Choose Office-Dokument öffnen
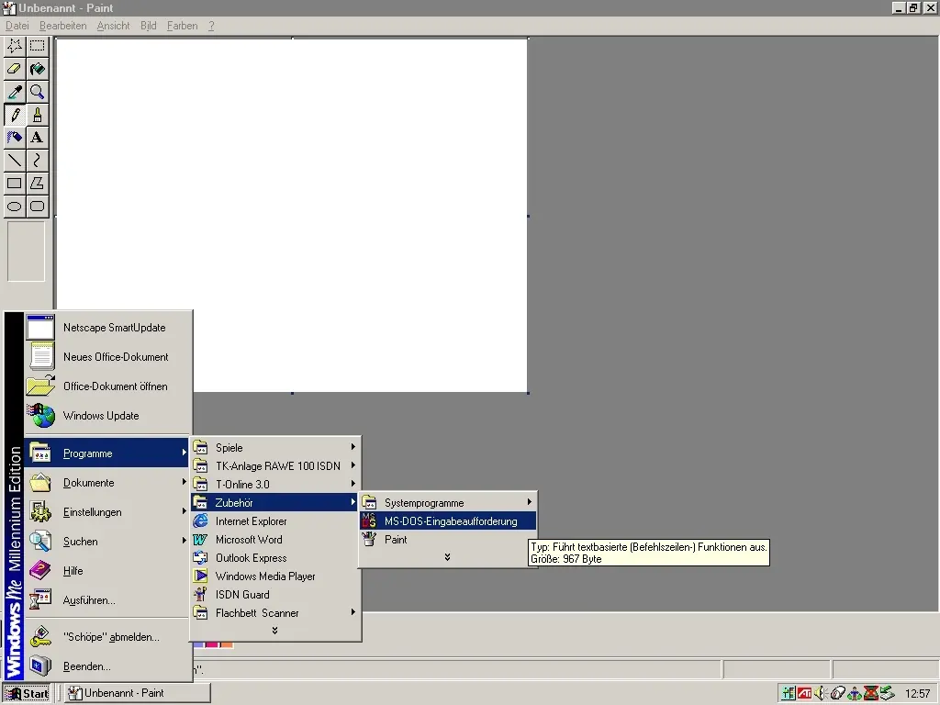Viewport: 940px width, 705px height. click(x=107, y=386)
